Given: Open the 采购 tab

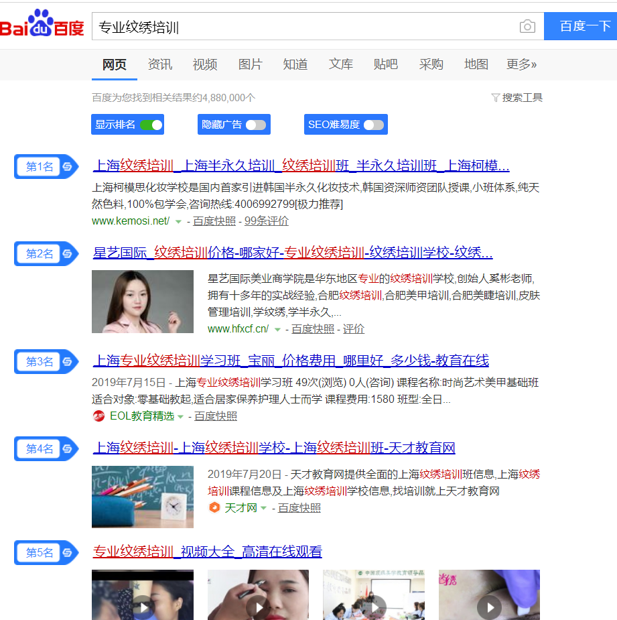Looking at the screenshot, I should click(x=431, y=64).
